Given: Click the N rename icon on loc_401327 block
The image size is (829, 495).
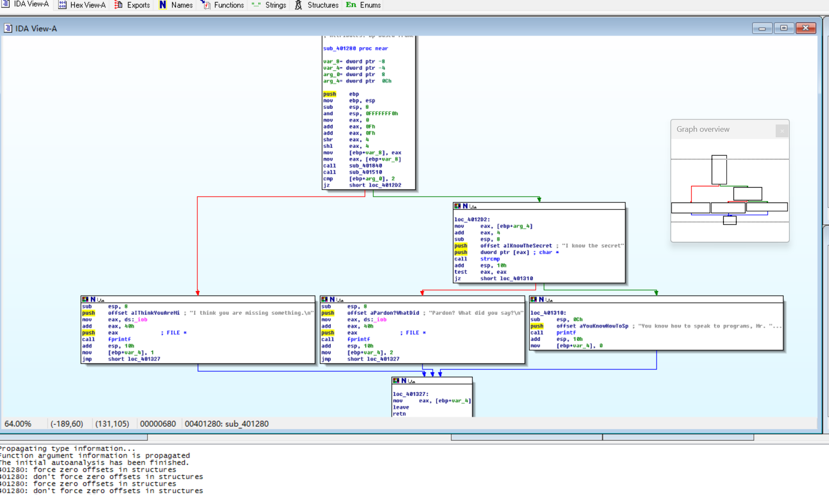Looking at the screenshot, I should coord(404,380).
